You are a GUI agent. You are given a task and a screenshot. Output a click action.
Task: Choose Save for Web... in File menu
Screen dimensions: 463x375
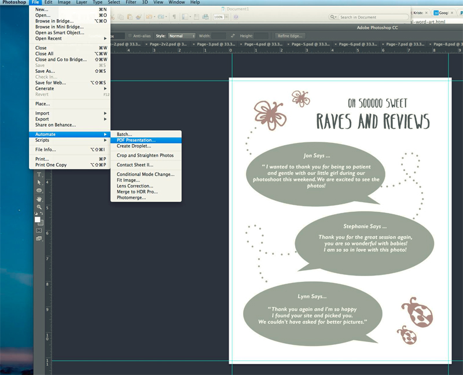pos(69,83)
